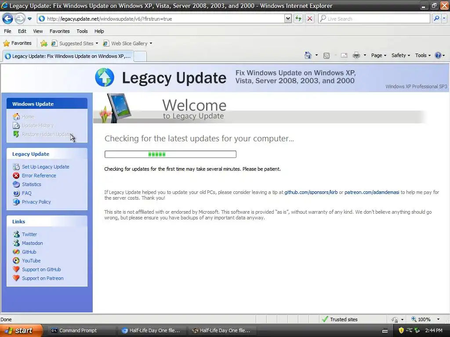Screen dimensions: 450x337
Task: Click the security shield tray icon
Action: point(401,330)
